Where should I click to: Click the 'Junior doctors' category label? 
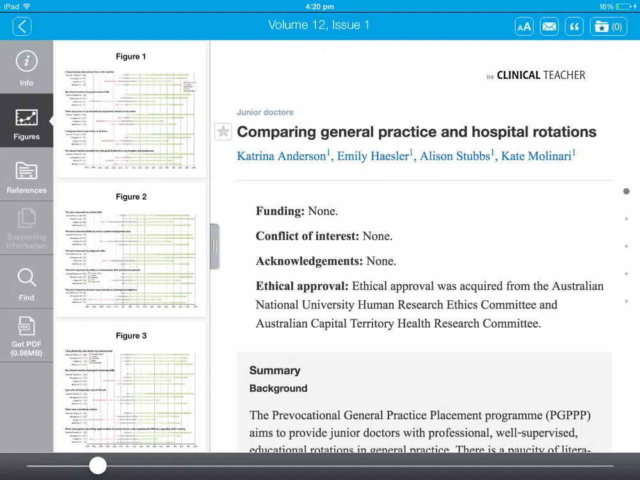click(x=265, y=112)
